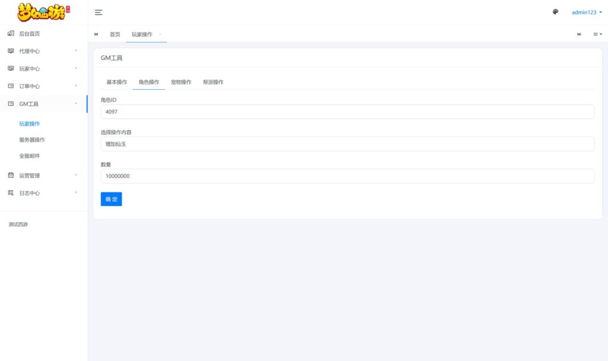Viewport: 608px width, 361px height.
Task: Expand the 代理中心 sidebar menu
Action: (43, 51)
